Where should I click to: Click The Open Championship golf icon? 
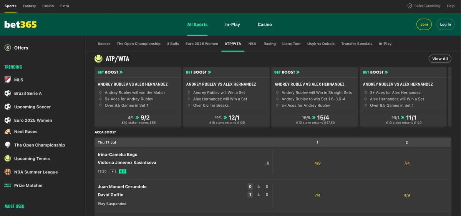[x=8, y=145]
